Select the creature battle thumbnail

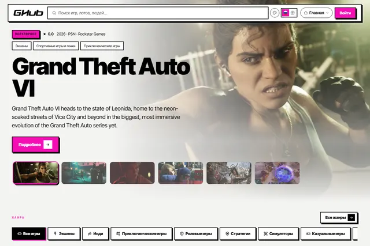click(229, 173)
